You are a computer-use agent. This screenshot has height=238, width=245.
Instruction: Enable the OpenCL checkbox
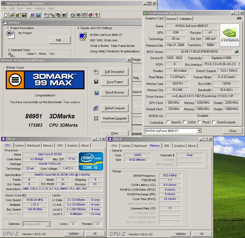pyautogui.click(x=168, y=122)
